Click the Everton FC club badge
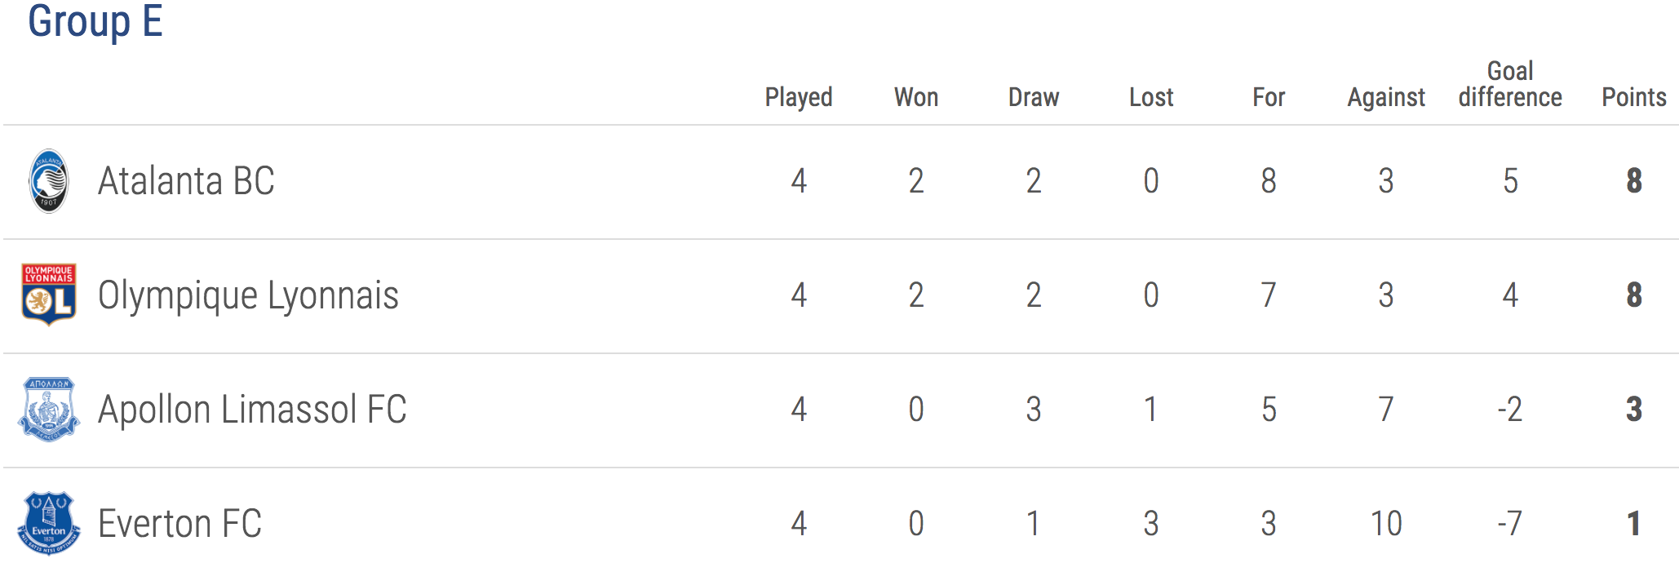Image resolution: width=1679 pixels, height=563 pixels. 49,523
